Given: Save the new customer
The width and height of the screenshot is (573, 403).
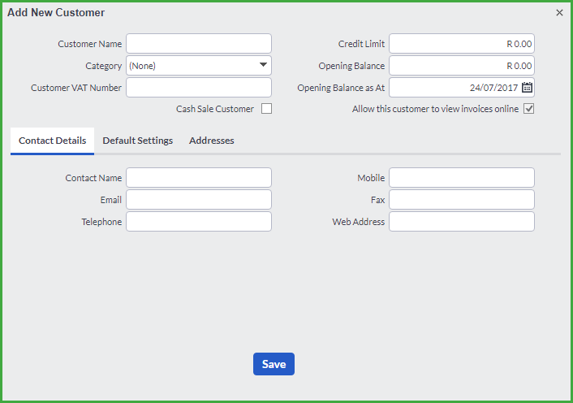Looking at the screenshot, I should pos(274,364).
